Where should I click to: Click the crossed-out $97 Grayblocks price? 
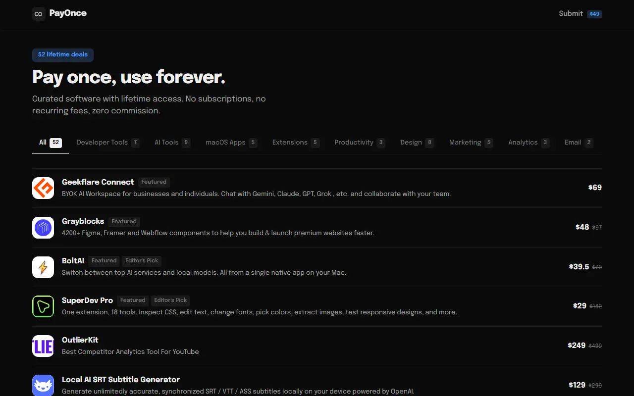click(597, 228)
